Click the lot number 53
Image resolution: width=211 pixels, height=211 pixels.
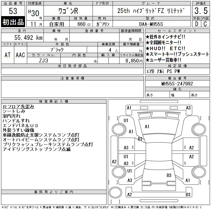point(13,11)
